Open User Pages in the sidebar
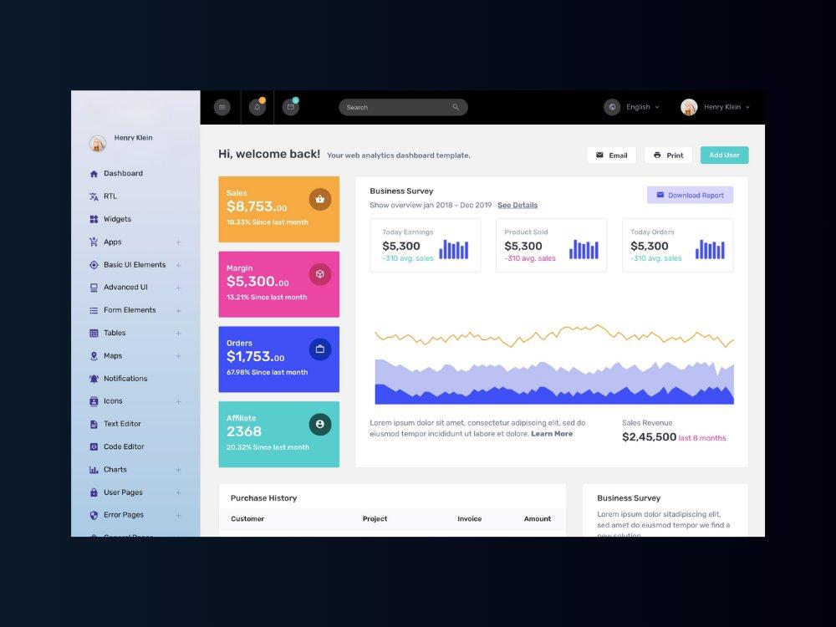 (x=123, y=492)
